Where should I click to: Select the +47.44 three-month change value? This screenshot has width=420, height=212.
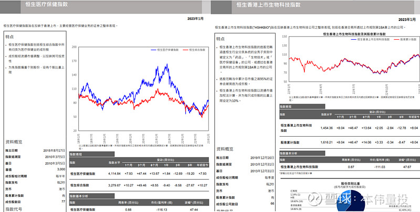[x=141, y=174]
